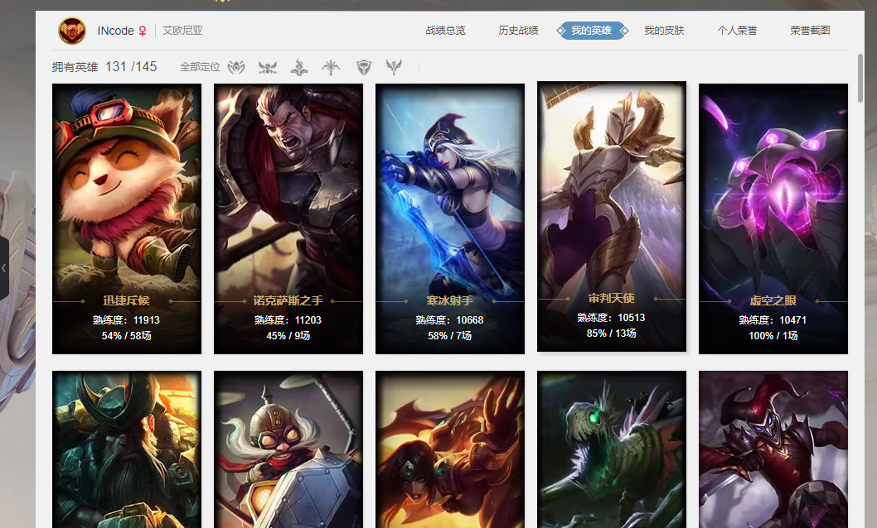Click the 诺克萨斯之手 hero name
This screenshot has width=877, height=528.
pyautogui.click(x=288, y=301)
